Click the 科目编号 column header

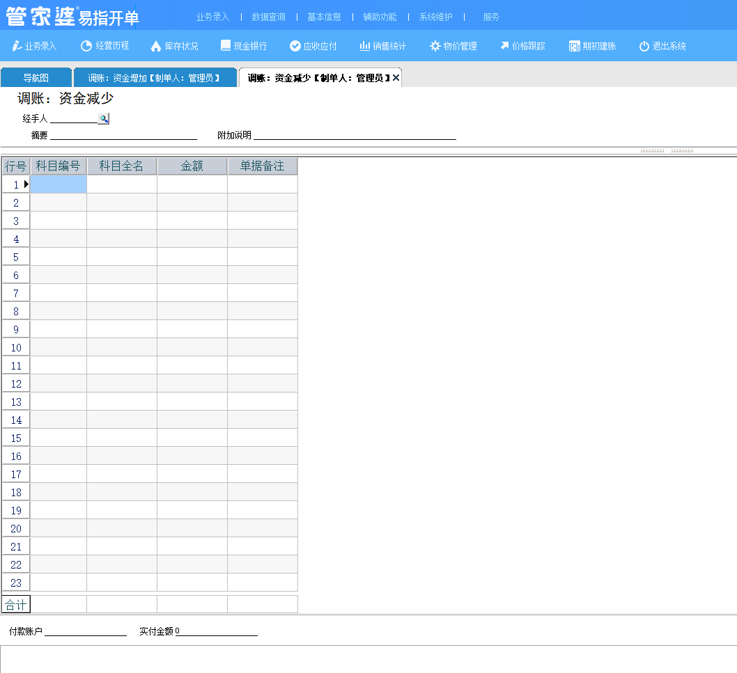[x=59, y=166]
